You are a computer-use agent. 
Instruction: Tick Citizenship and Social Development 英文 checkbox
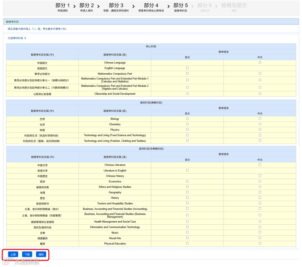coord(187,94)
